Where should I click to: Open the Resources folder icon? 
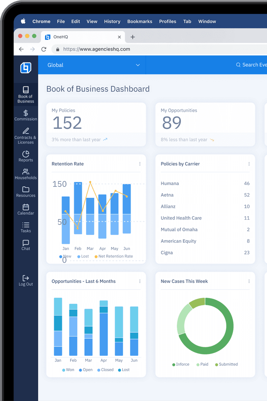click(x=26, y=189)
